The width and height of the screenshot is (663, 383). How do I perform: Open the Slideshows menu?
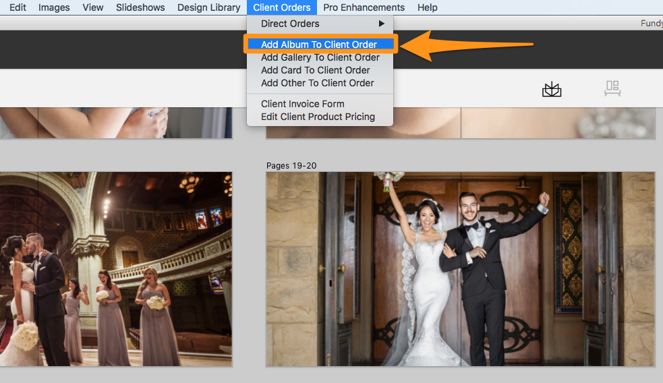[x=140, y=7]
